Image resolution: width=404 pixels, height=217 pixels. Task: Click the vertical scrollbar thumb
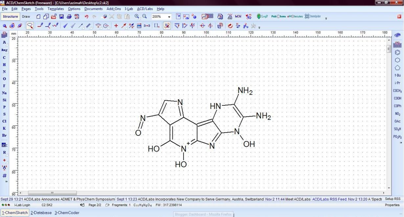tap(389, 49)
